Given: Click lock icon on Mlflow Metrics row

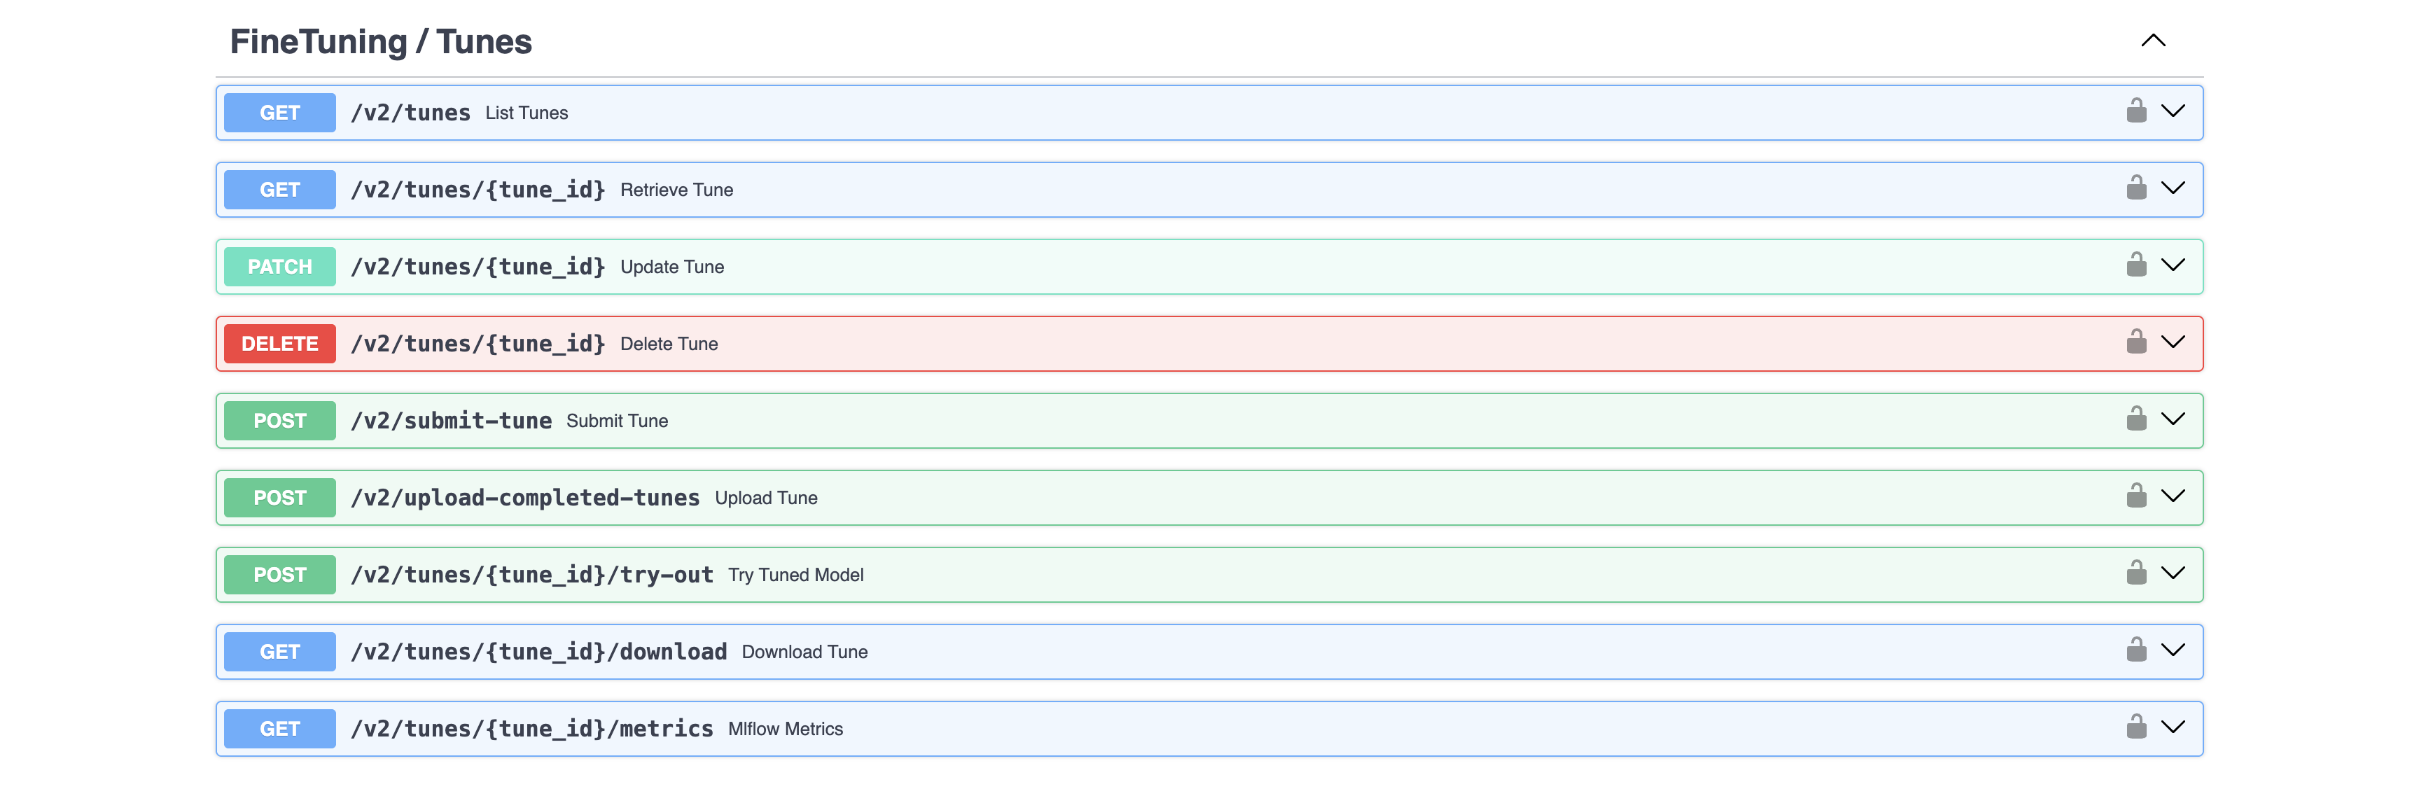Looking at the screenshot, I should (x=2136, y=727).
